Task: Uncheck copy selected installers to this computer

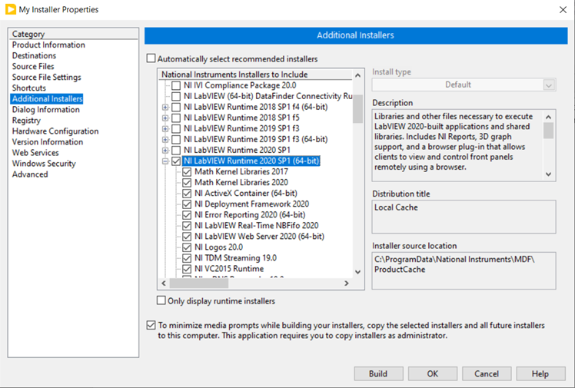Action: pos(151,325)
